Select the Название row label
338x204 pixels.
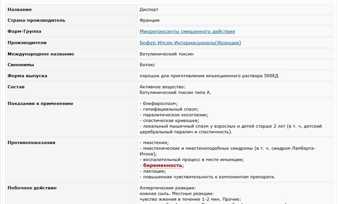[x=19, y=9]
